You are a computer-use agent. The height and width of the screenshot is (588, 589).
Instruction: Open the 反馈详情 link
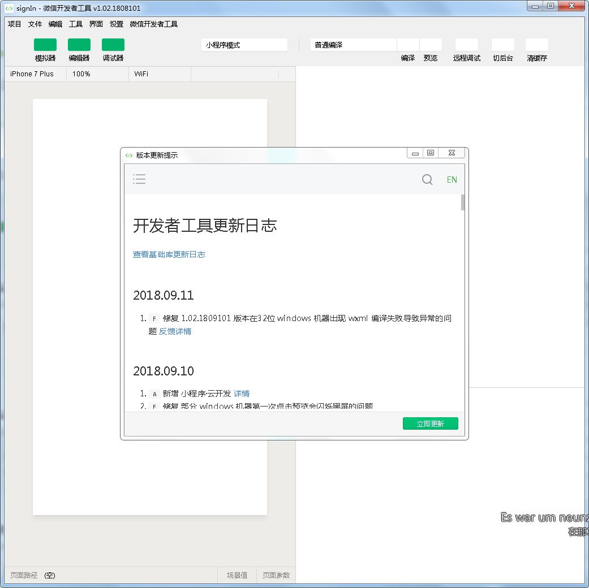175,331
